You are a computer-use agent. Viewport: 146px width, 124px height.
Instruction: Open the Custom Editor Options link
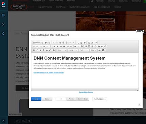[x=86, y=92]
